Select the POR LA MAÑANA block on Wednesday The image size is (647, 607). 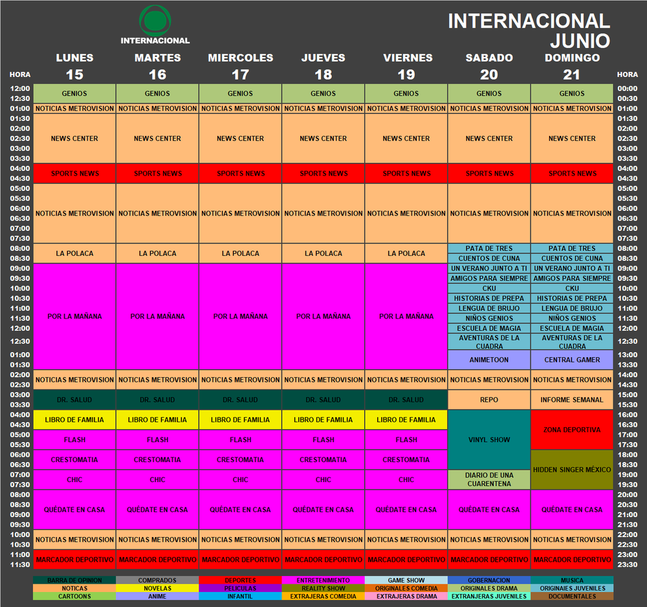point(240,316)
